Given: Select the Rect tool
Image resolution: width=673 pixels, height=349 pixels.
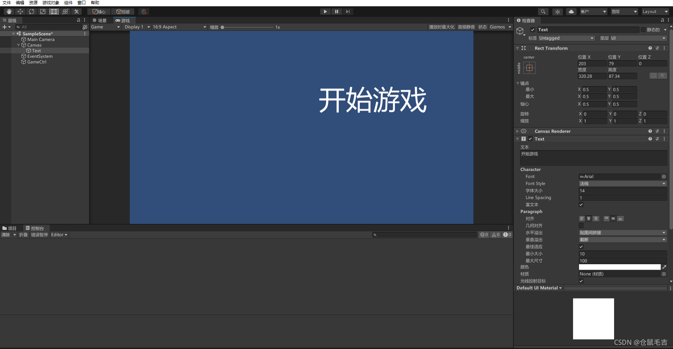Looking at the screenshot, I should pyautogui.click(x=54, y=12).
